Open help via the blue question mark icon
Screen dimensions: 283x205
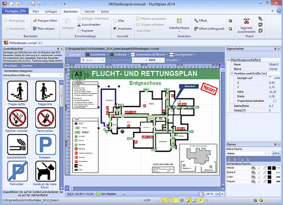point(279,11)
